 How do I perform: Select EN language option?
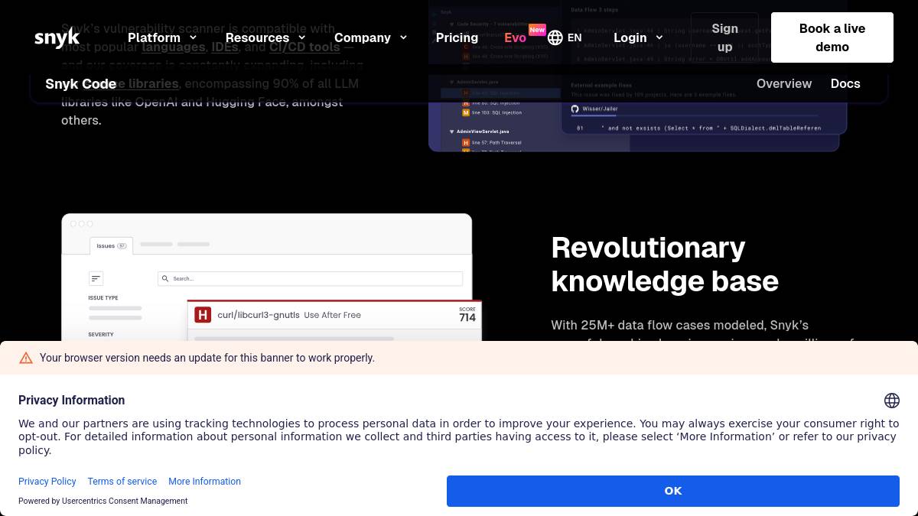[x=575, y=37]
